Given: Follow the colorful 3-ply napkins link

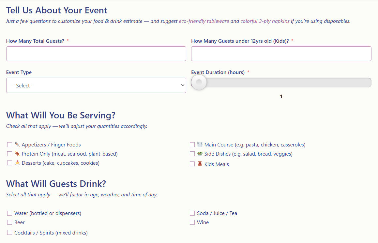Looking at the screenshot, I should point(265,21).
